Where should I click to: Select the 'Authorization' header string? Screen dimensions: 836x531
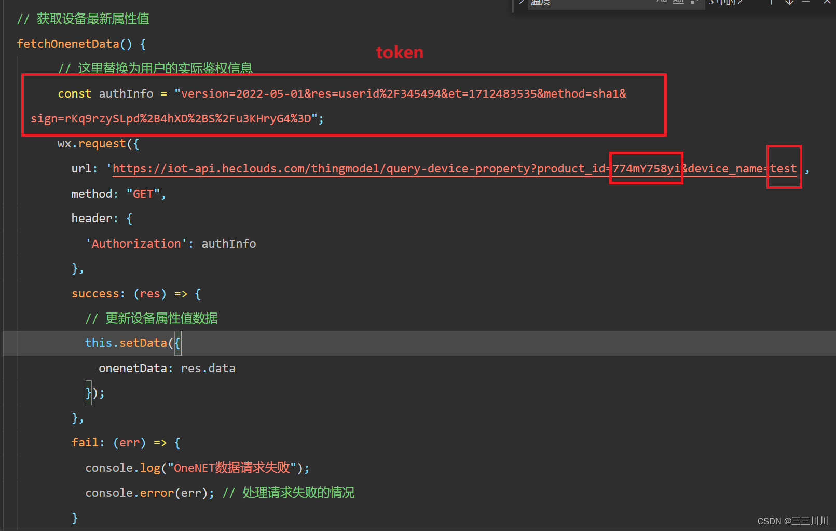pyautogui.click(x=136, y=243)
